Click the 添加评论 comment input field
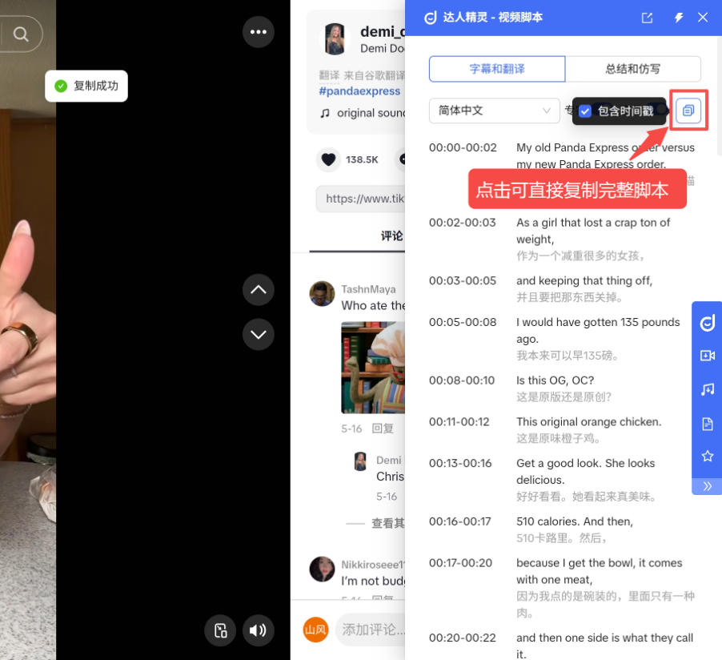Screen dimensions: 722x660 [371, 630]
